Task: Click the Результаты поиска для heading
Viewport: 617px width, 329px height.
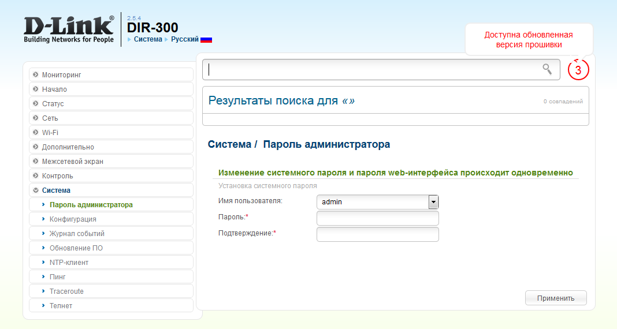Action: (x=281, y=100)
